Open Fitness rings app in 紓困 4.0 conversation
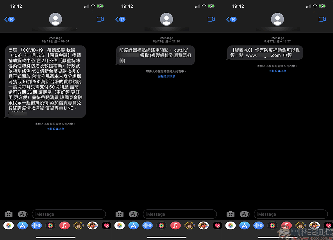 (x=272, y=225)
